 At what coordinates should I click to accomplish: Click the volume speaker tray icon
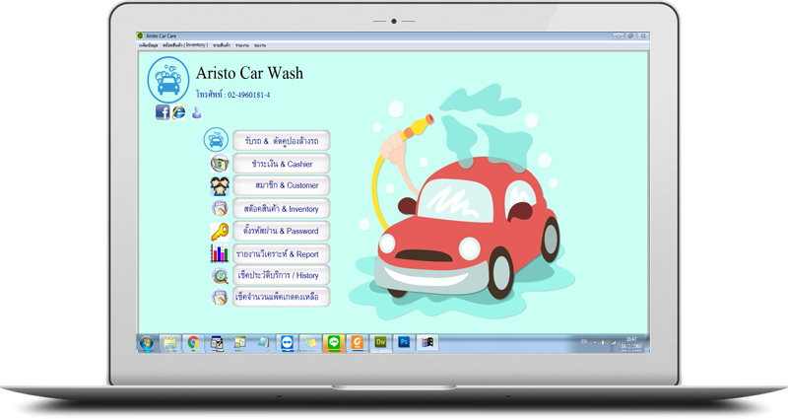[x=604, y=342]
